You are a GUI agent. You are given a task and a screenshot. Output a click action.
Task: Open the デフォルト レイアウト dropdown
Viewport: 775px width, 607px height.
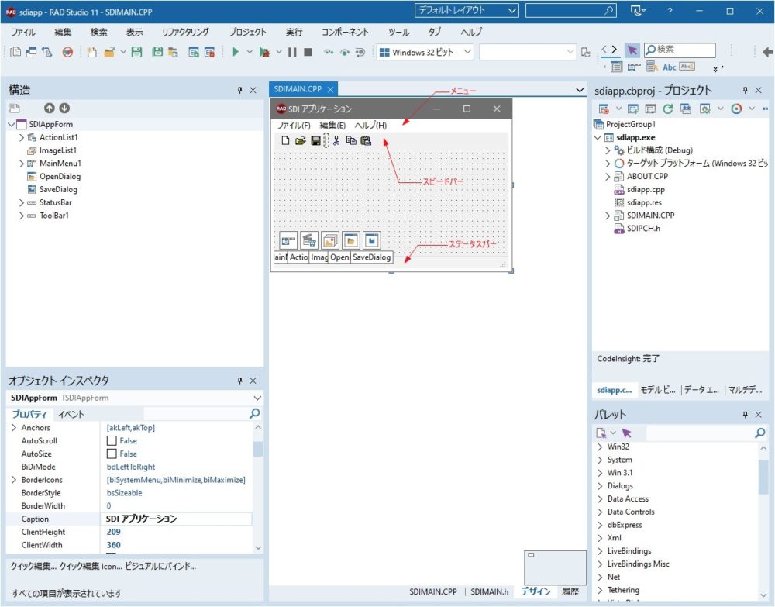coord(513,10)
